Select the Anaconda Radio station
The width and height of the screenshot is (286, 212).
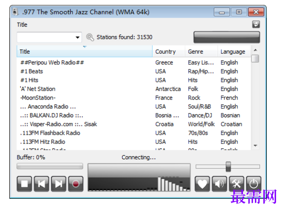point(133,106)
